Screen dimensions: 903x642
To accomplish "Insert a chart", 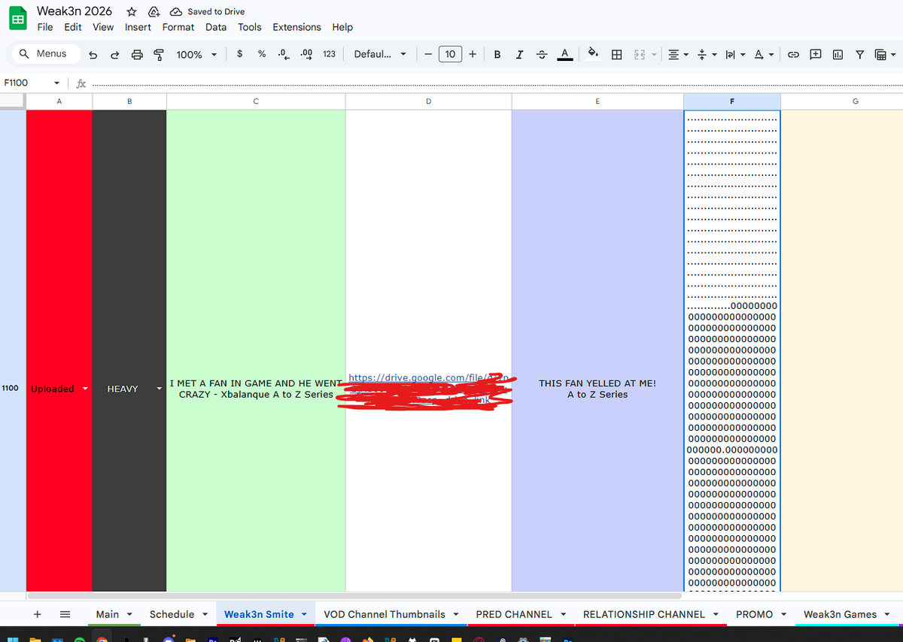I will (x=838, y=54).
